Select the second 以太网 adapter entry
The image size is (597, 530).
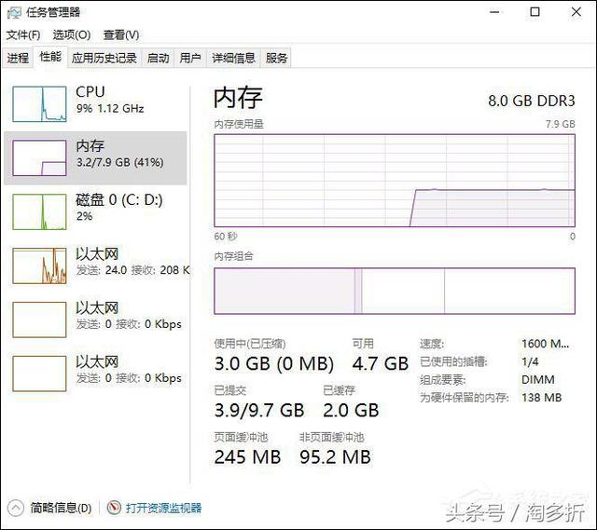point(97,319)
